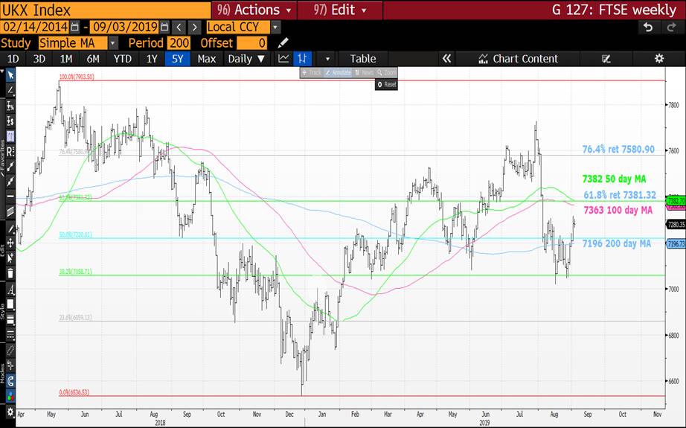This screenshot has width=686, height=428.
Task: Select the four-arrow move tool
Action: click(x=10, y=243)
